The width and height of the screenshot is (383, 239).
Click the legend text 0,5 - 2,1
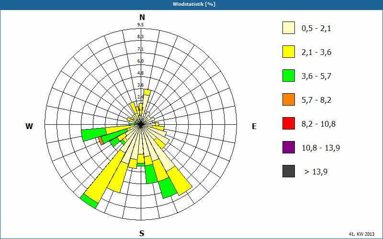click(x=316, y=29)
